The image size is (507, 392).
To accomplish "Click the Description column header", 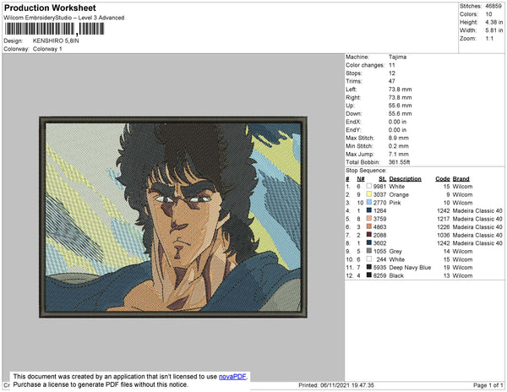I will tap(405, 179).
